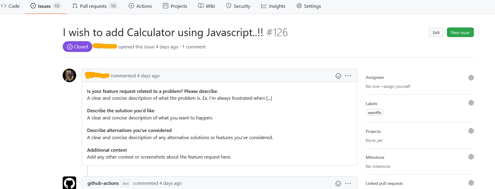Screen dimensions: 495x189
Task: Click 'Is your feature request related' heading
Action: coord(153,91)
